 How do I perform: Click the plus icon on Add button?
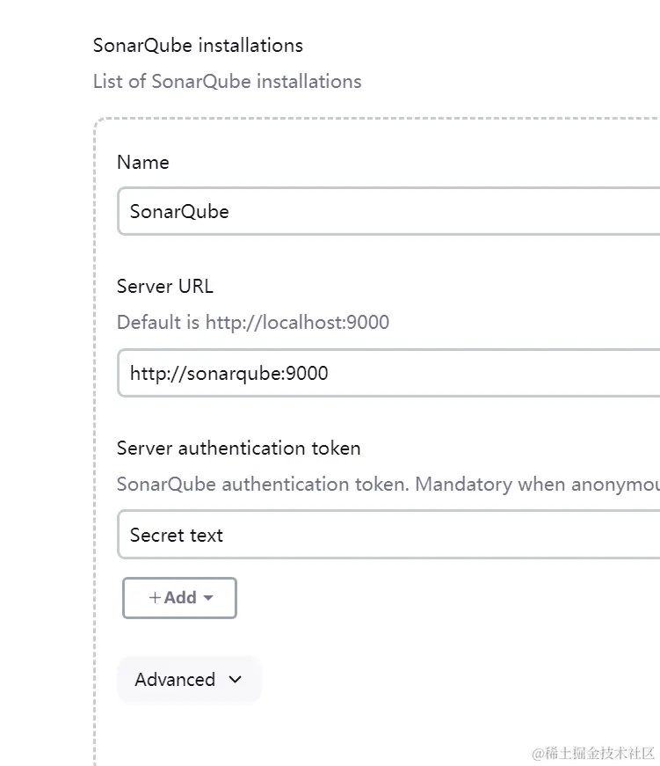(155, 598)
